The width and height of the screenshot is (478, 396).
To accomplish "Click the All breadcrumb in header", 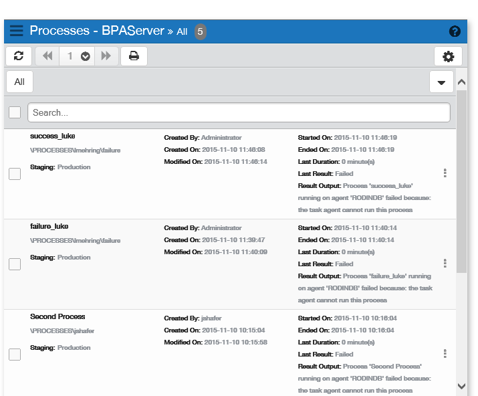I will click(182, 31).
